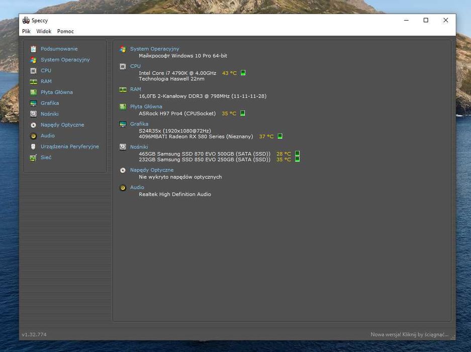Click the Płyta Główna sidebar icon
This screenshot has height=352, width=471.
pyautogui.click(x=33, y=92)
